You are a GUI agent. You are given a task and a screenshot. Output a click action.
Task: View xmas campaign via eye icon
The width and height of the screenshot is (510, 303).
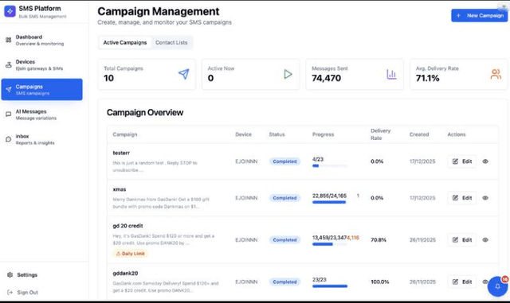[x=485, y=198]
